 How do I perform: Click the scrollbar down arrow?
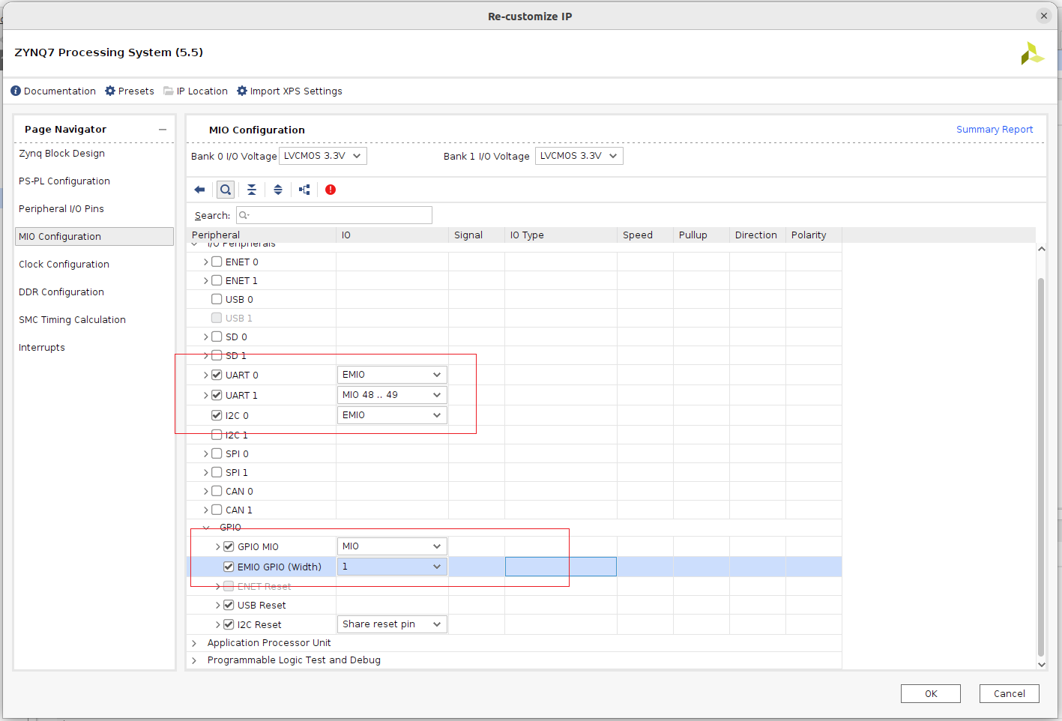click(x=1041, y=664)
